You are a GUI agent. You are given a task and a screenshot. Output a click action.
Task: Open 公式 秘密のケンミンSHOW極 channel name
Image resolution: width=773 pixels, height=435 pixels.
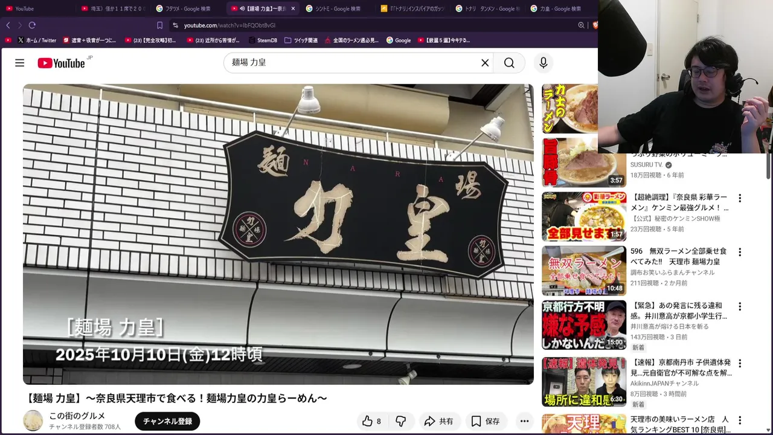coord(675,218)
